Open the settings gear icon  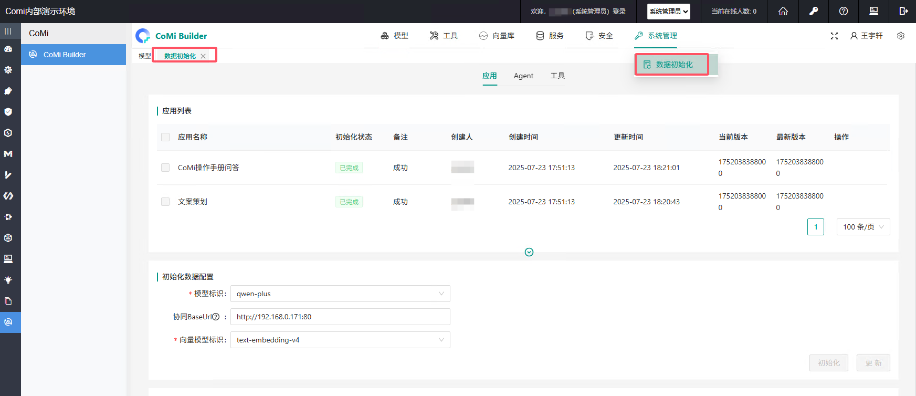[901, 36]
